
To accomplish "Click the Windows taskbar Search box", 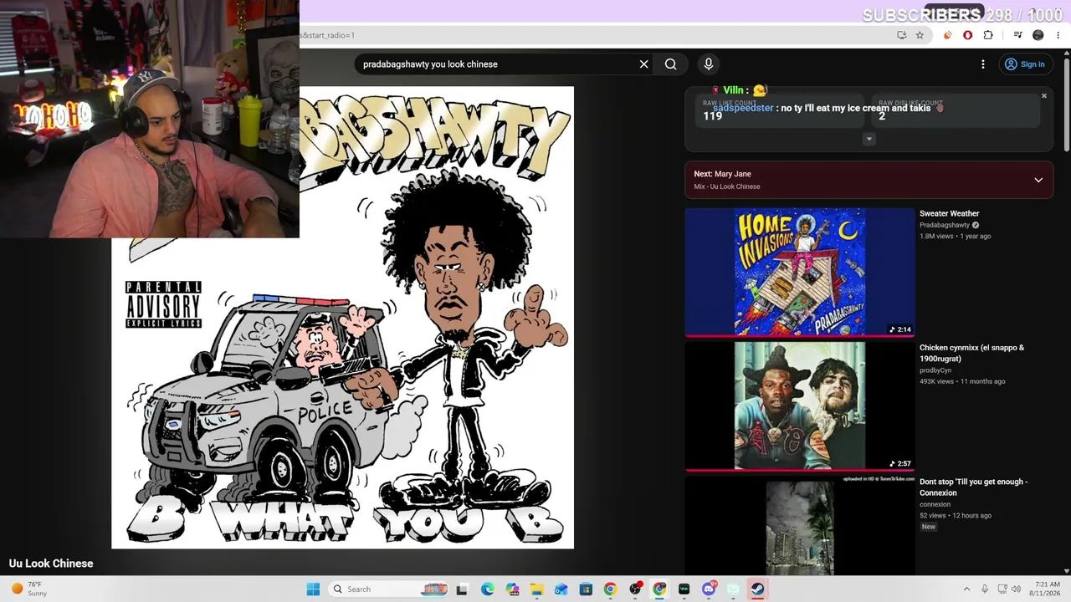I will (389, 589).
